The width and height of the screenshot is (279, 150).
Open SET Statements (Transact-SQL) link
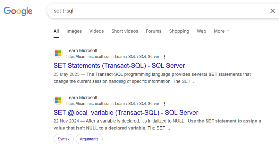tap(119, 66)
